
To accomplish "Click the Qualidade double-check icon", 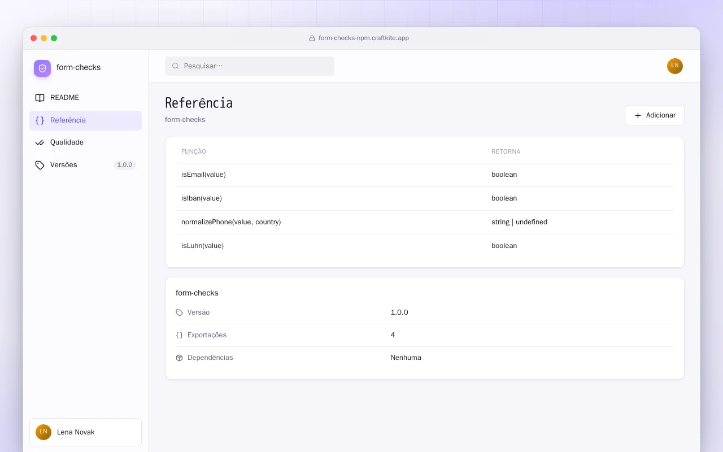I will coord(40,142).
